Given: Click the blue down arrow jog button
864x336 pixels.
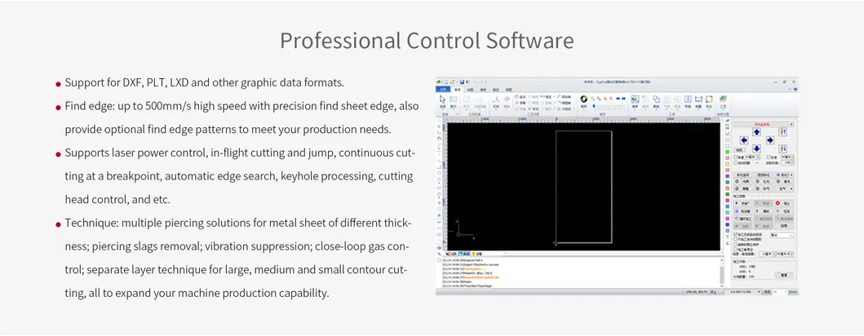Looking at the screenshot, I should (x=756, y=149).
